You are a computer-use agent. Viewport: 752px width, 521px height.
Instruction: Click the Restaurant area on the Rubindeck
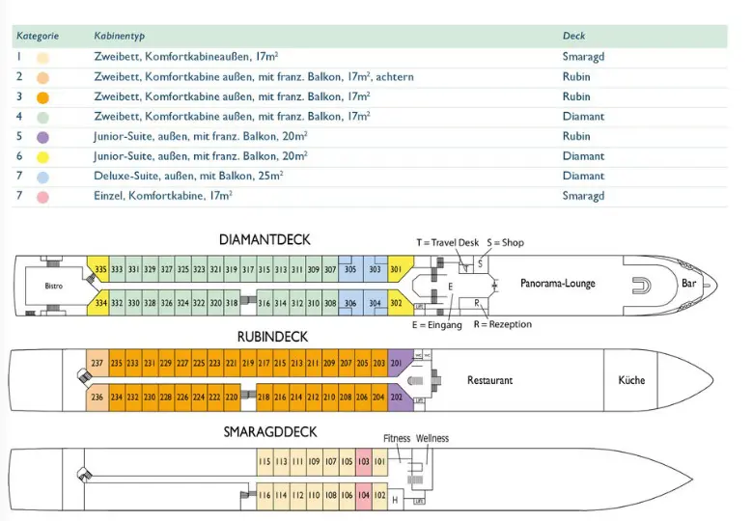[x=489, y=380]
